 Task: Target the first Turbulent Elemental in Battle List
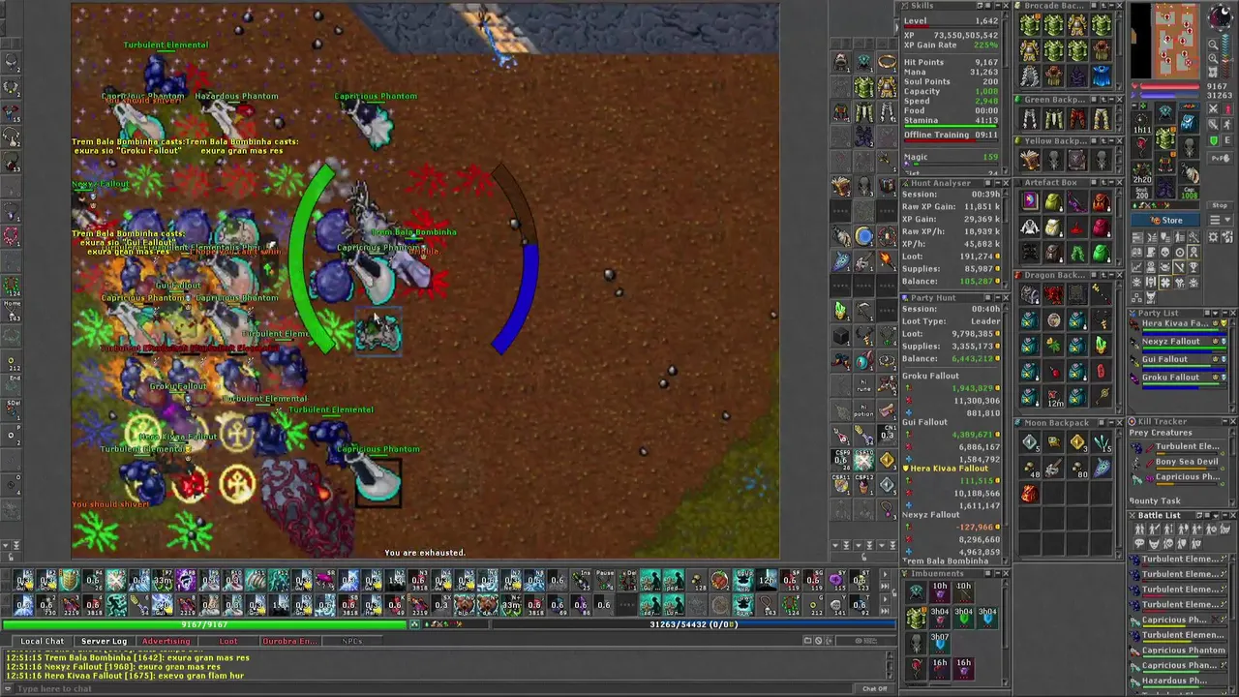tap(1179, 560)
